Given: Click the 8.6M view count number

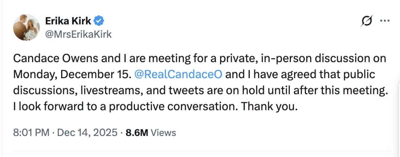Looking at the screenshot, I should [x=136, y=133].
